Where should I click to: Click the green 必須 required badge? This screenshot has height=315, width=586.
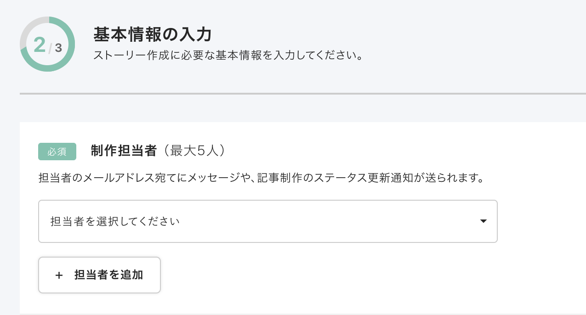[57, 152]
